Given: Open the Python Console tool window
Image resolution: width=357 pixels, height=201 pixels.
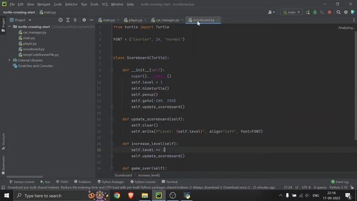Looking at the screenshot, I should click(x=143, y=182).
